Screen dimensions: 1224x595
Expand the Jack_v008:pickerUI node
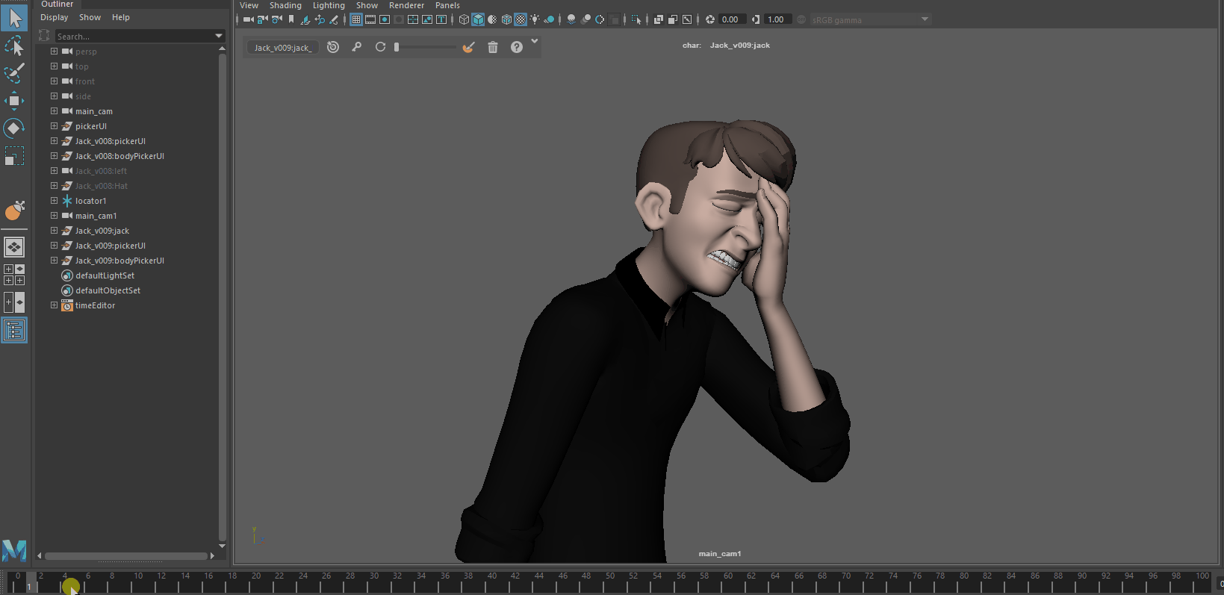[54, 141]
